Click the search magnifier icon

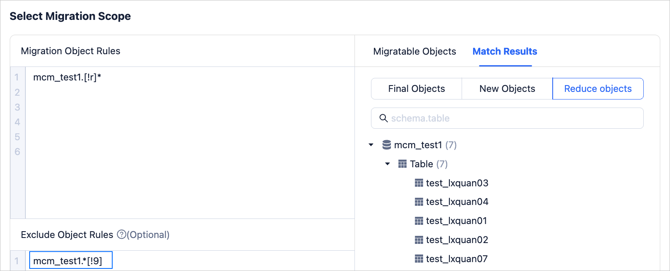383,118
